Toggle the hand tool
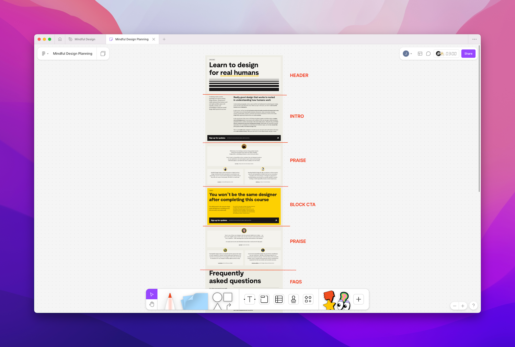 point(152,304)
